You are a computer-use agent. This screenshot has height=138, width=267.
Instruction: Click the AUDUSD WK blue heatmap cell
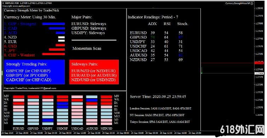click(x=92, y=100)
